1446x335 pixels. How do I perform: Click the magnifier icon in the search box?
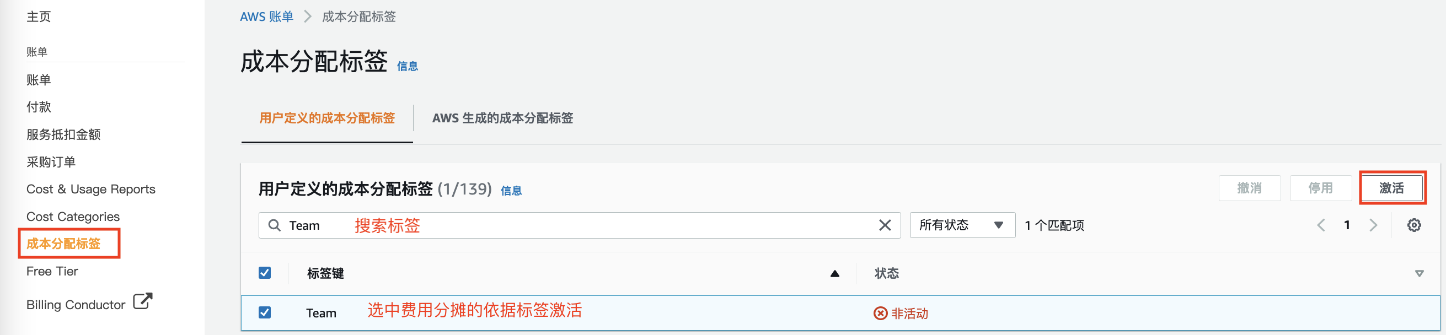point(275,225)
